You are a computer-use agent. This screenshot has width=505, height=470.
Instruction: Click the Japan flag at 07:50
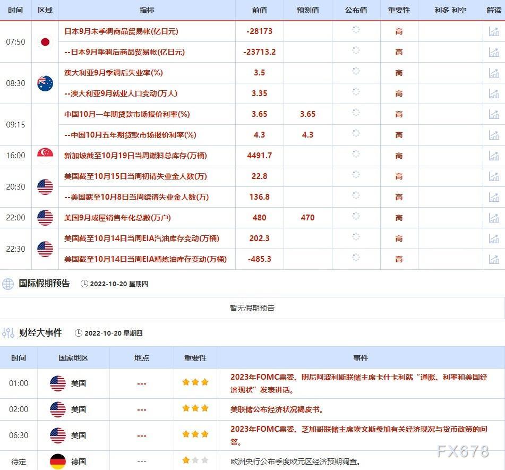(x=45, y=42)
